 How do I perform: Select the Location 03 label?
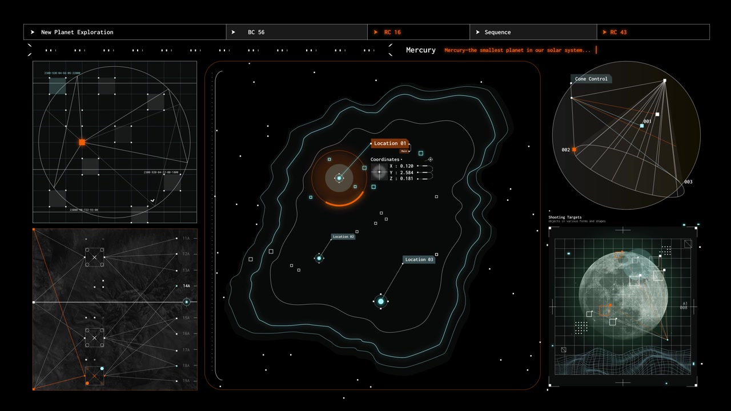(x=419, y=259)
